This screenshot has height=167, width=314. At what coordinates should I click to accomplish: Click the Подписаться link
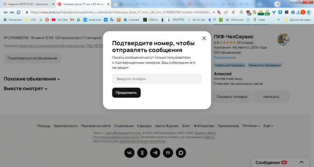click(x=225, y=58)
